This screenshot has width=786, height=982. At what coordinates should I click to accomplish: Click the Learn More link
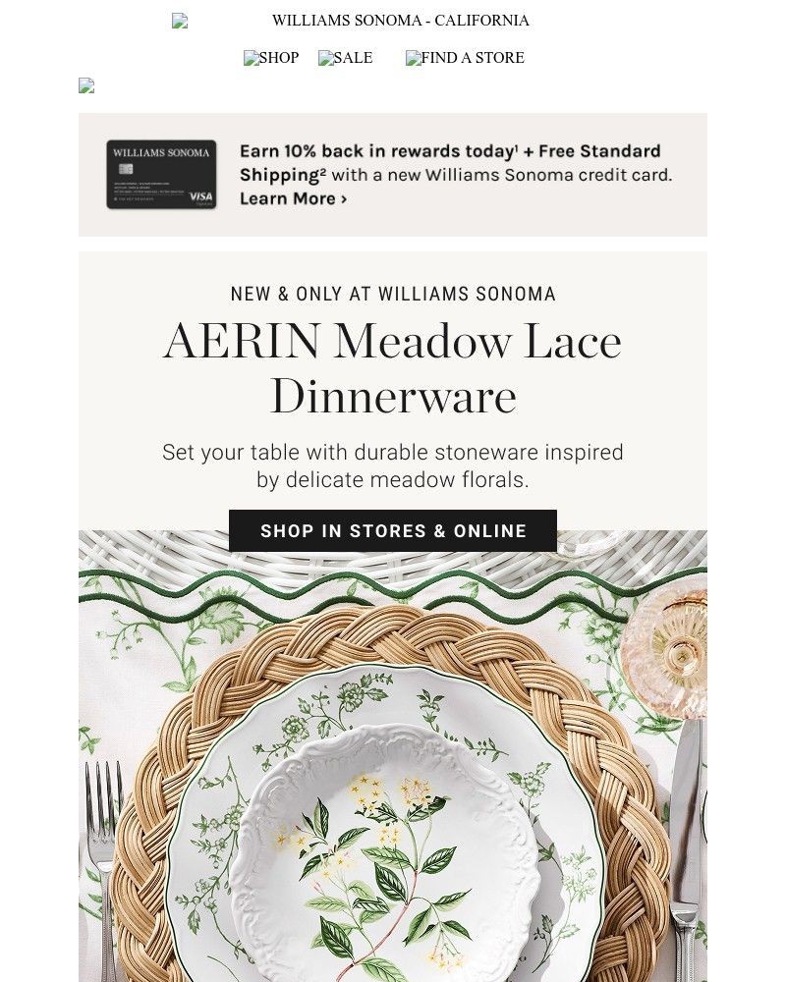290,198
